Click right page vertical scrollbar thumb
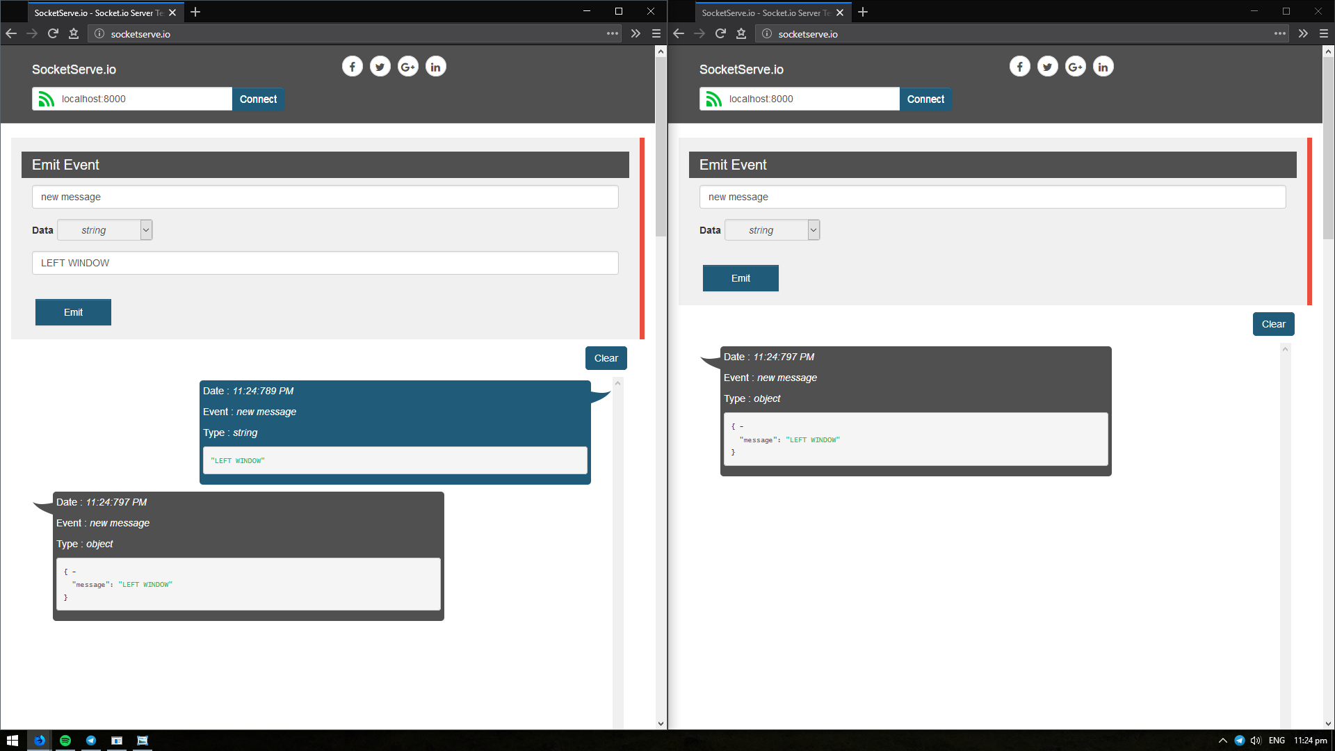Viewport: 1335px width, 751px height. [x=1328, y=147]
